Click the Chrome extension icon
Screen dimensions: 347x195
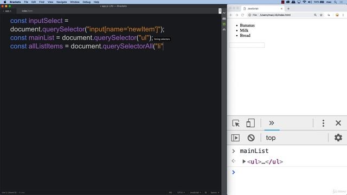click(329, 15)
